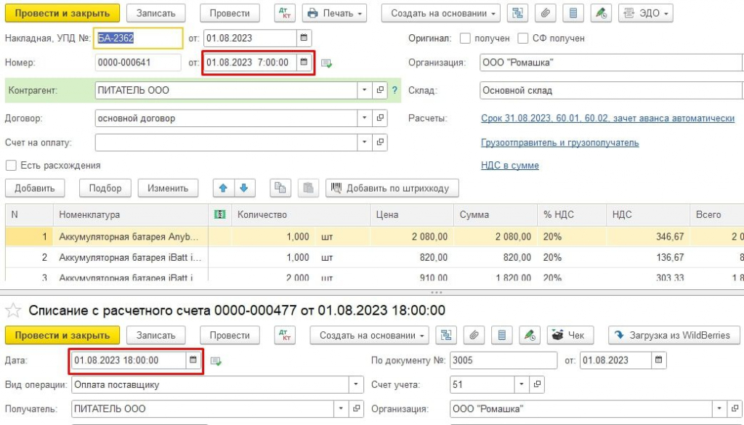Image resolution: width=744 pixels, height=425 pixels.
Task: Toggle the Есть расхождения checkbox
Action: click(11, 166)
